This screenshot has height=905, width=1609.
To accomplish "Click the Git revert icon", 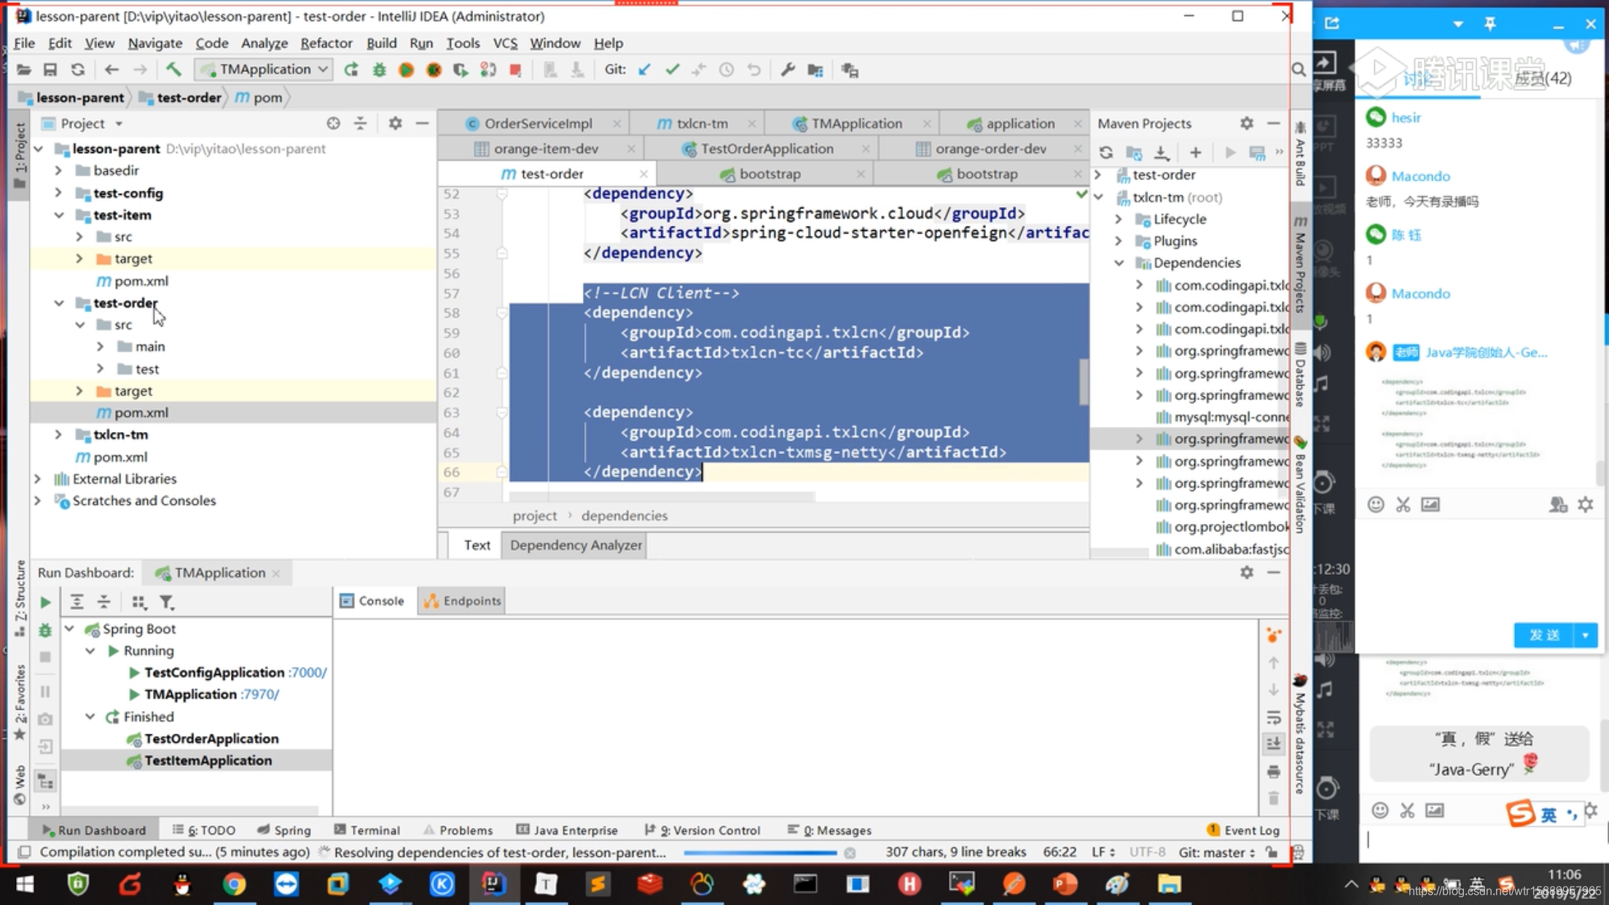I will (x=753, y=70).
